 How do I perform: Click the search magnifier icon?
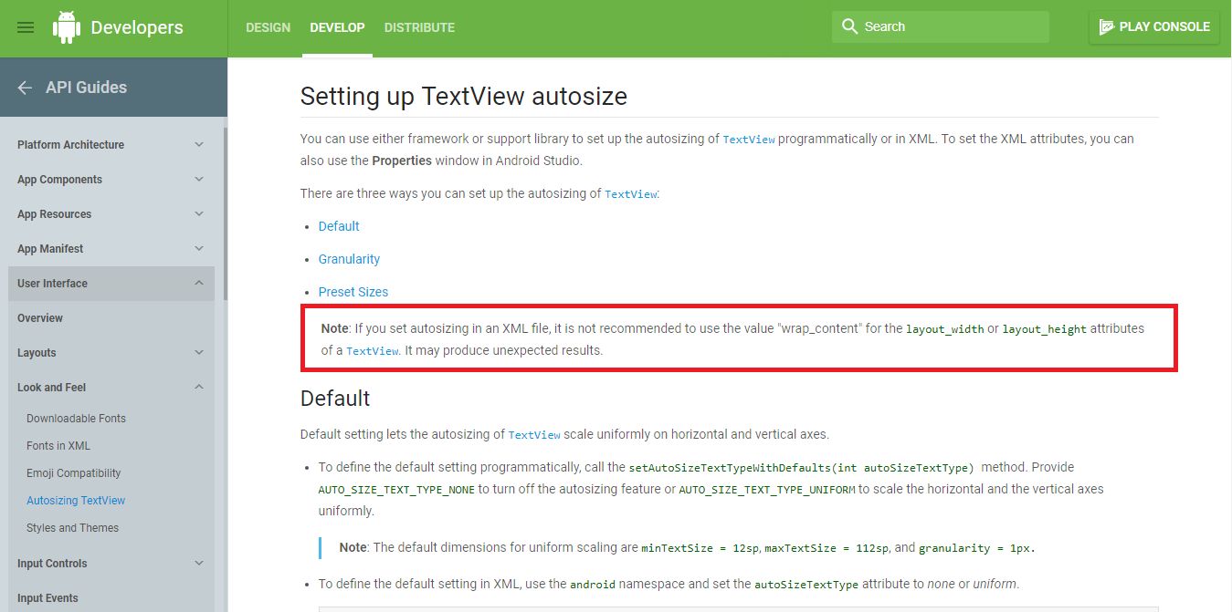tap(849, 26)
